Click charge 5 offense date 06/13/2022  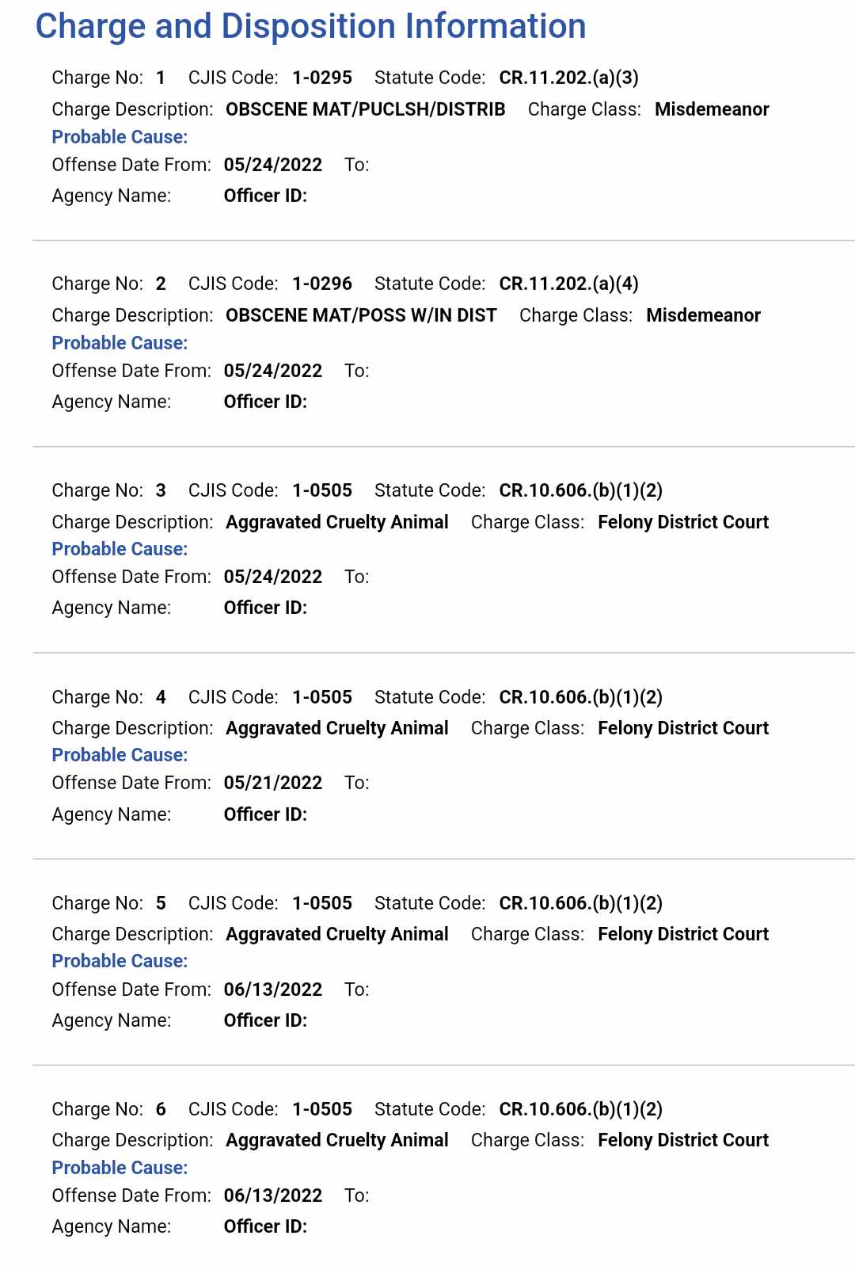point(273,990)
